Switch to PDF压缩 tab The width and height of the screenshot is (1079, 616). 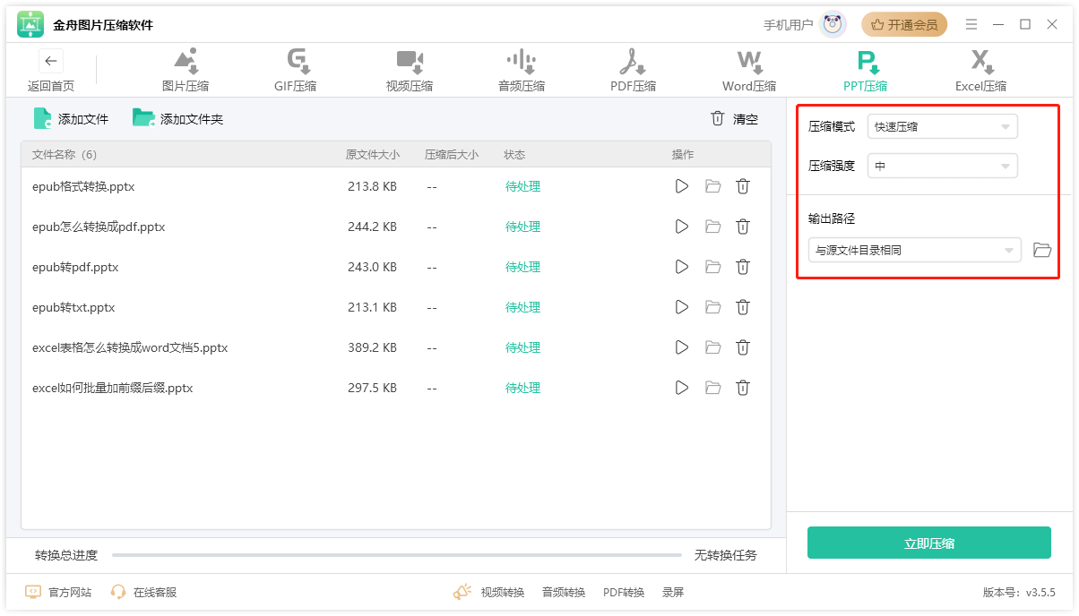(633, 71)
